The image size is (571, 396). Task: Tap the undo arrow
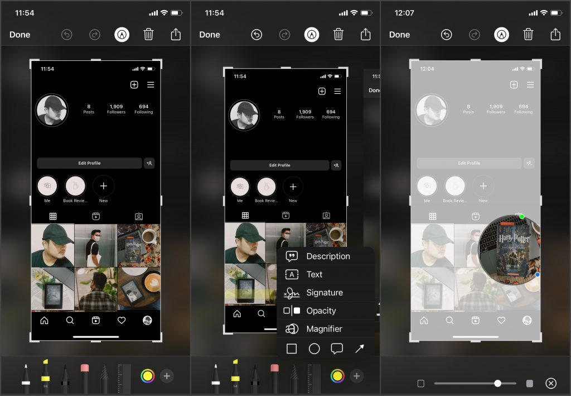coord(66,34)
